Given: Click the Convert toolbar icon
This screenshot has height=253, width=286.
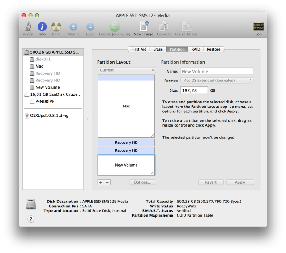Looking at the screenshot, I should [164, 26].
